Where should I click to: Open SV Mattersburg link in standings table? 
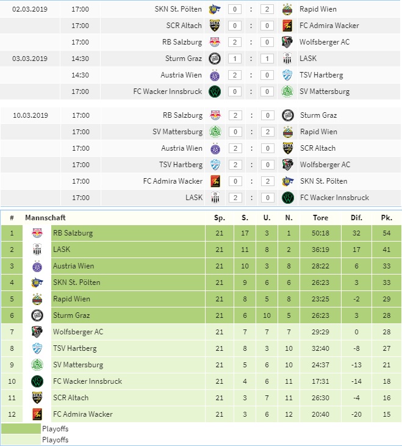[78, 365]
